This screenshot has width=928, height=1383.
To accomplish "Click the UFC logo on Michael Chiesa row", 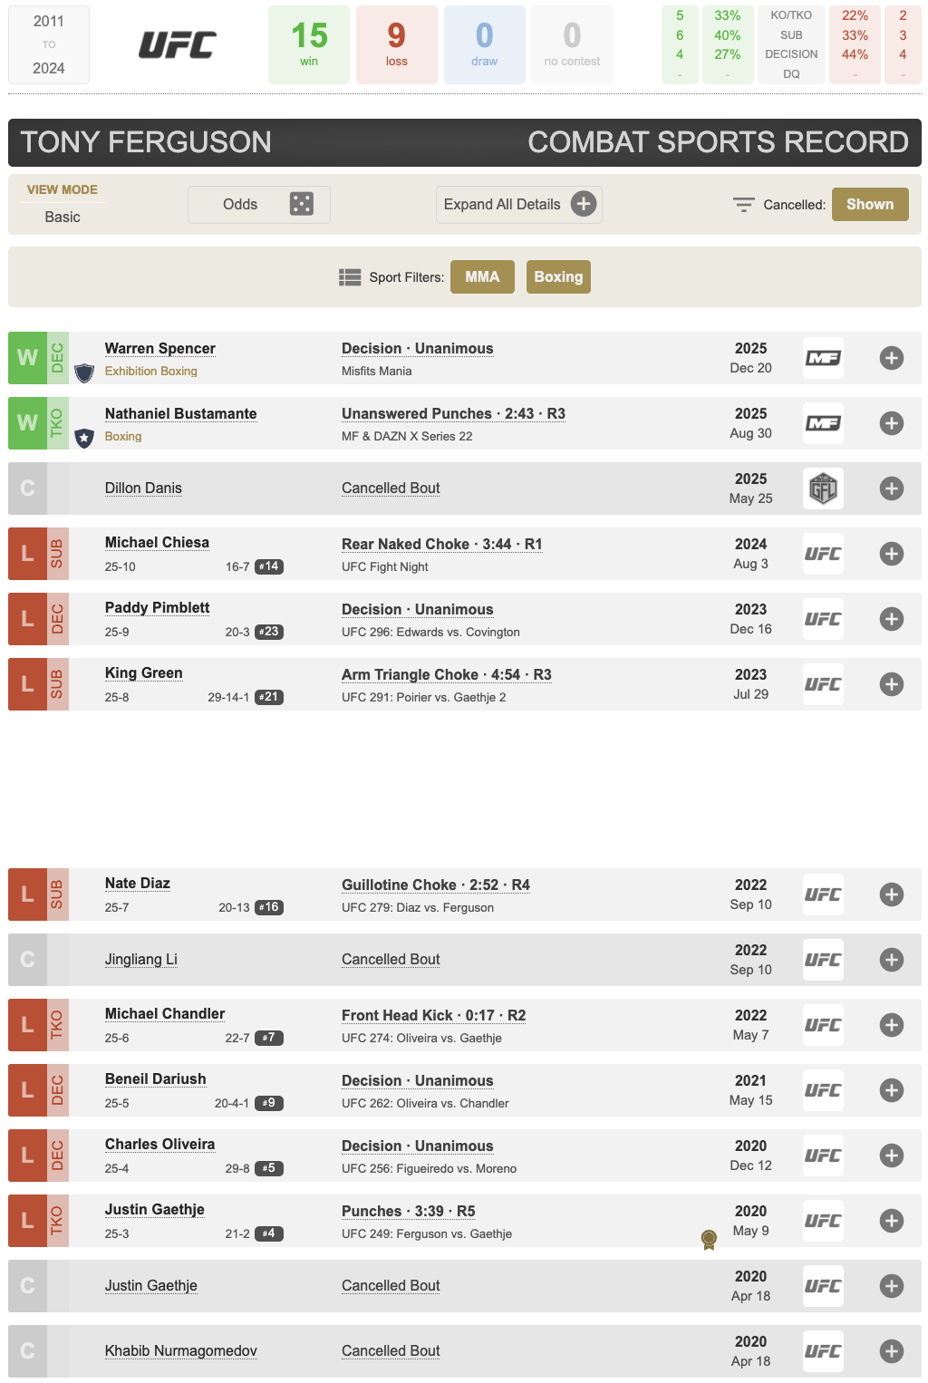I will click(823, 554).
